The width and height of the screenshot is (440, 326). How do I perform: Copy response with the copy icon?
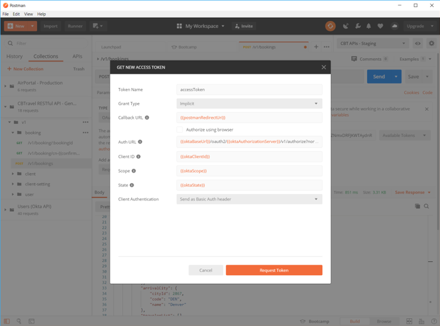[417, 206]
